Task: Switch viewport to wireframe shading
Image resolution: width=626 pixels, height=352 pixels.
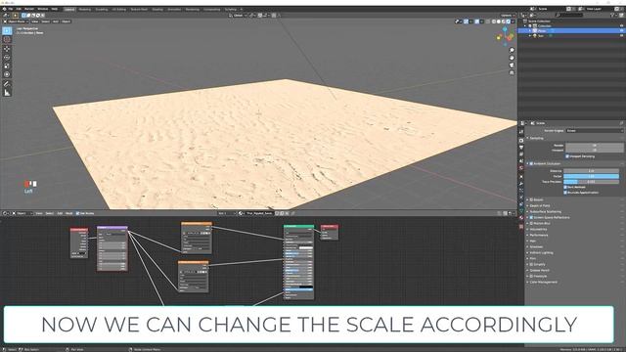Action: (x=494, y=22)
